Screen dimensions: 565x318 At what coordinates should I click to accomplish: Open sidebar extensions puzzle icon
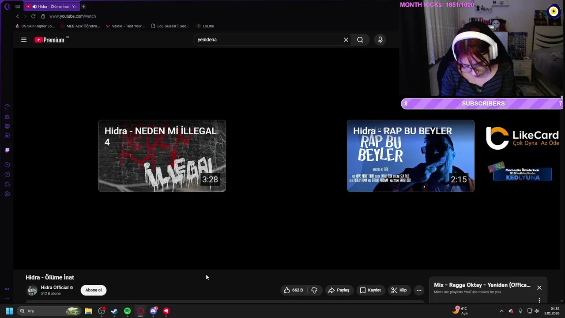(7, 184)
